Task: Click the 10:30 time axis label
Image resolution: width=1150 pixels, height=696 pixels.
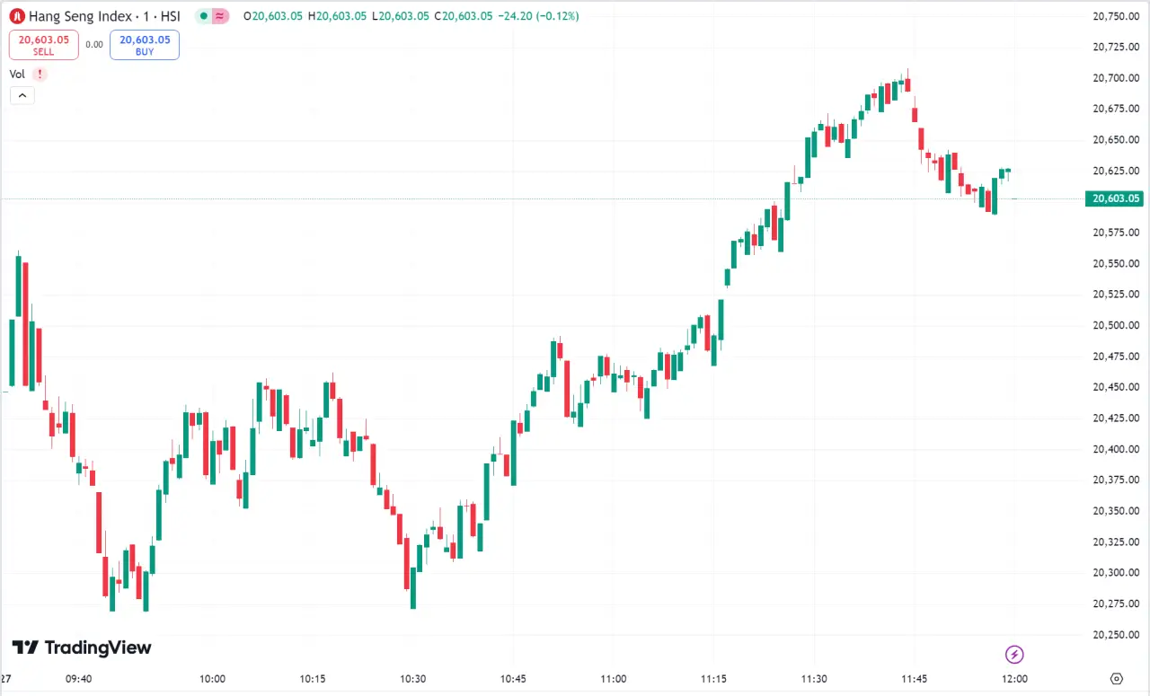Action: 412,679
